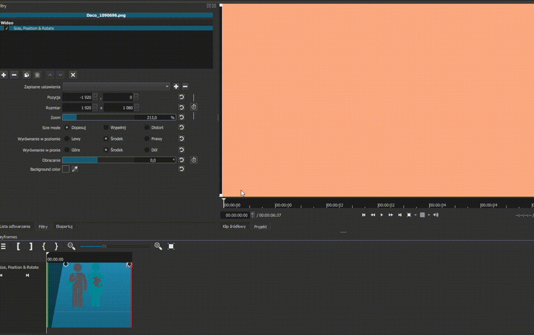The width and height of the screenshot is (534, 335).
Task: Switch to the Eksportuj tab
Action: [x=64, y=227]
